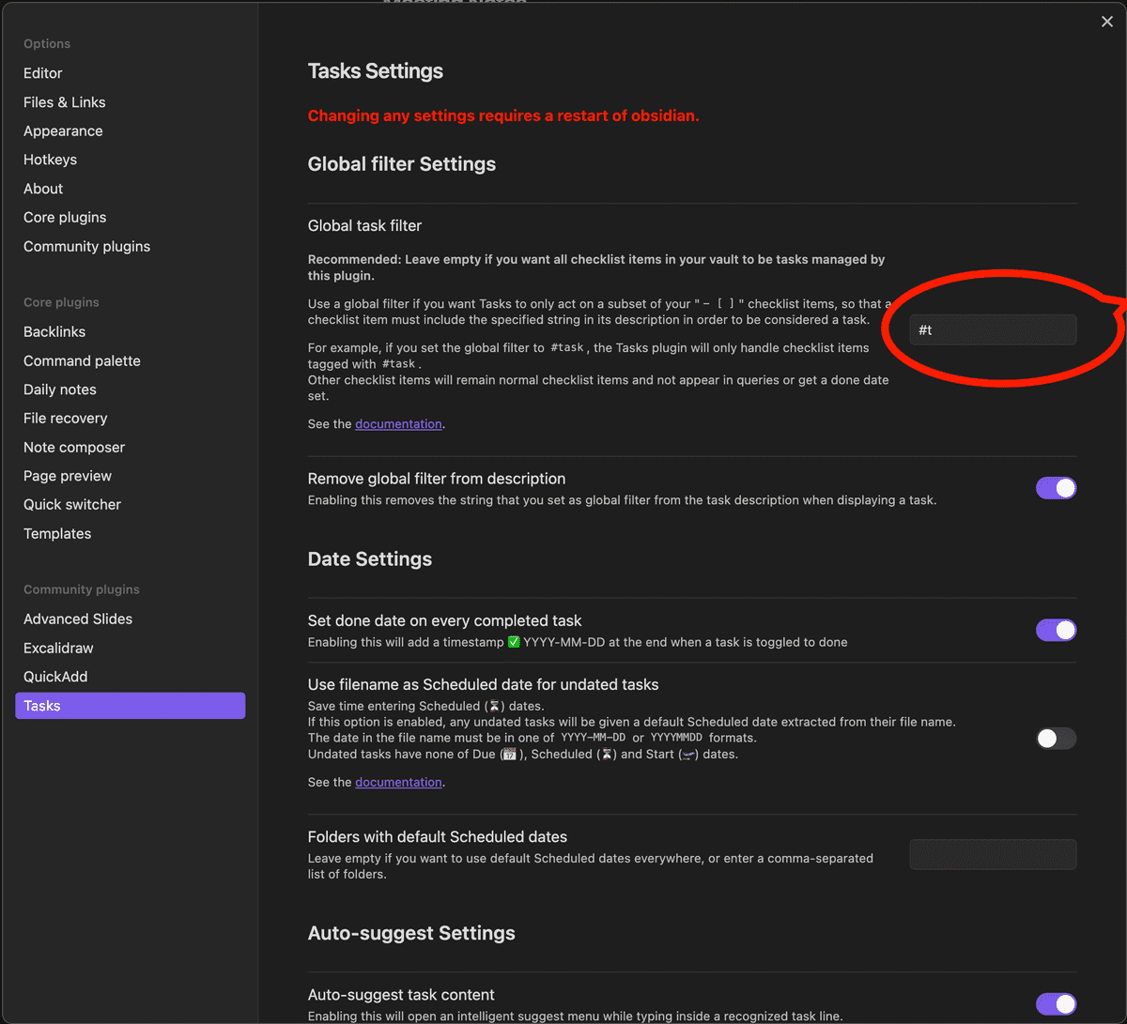Click the Tasks Settings heading

(x=376, y=71)
